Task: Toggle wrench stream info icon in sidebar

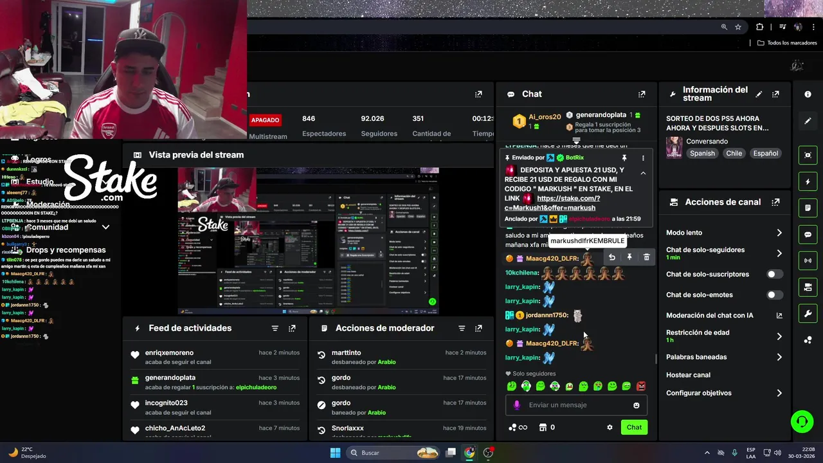Action: tap(808, 314)
